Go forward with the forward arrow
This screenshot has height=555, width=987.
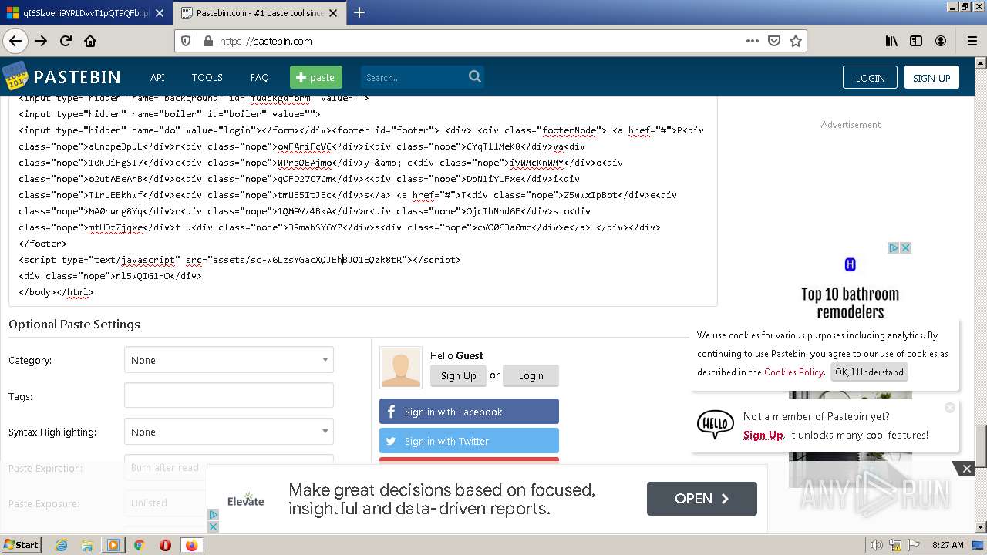click(41, 41)
